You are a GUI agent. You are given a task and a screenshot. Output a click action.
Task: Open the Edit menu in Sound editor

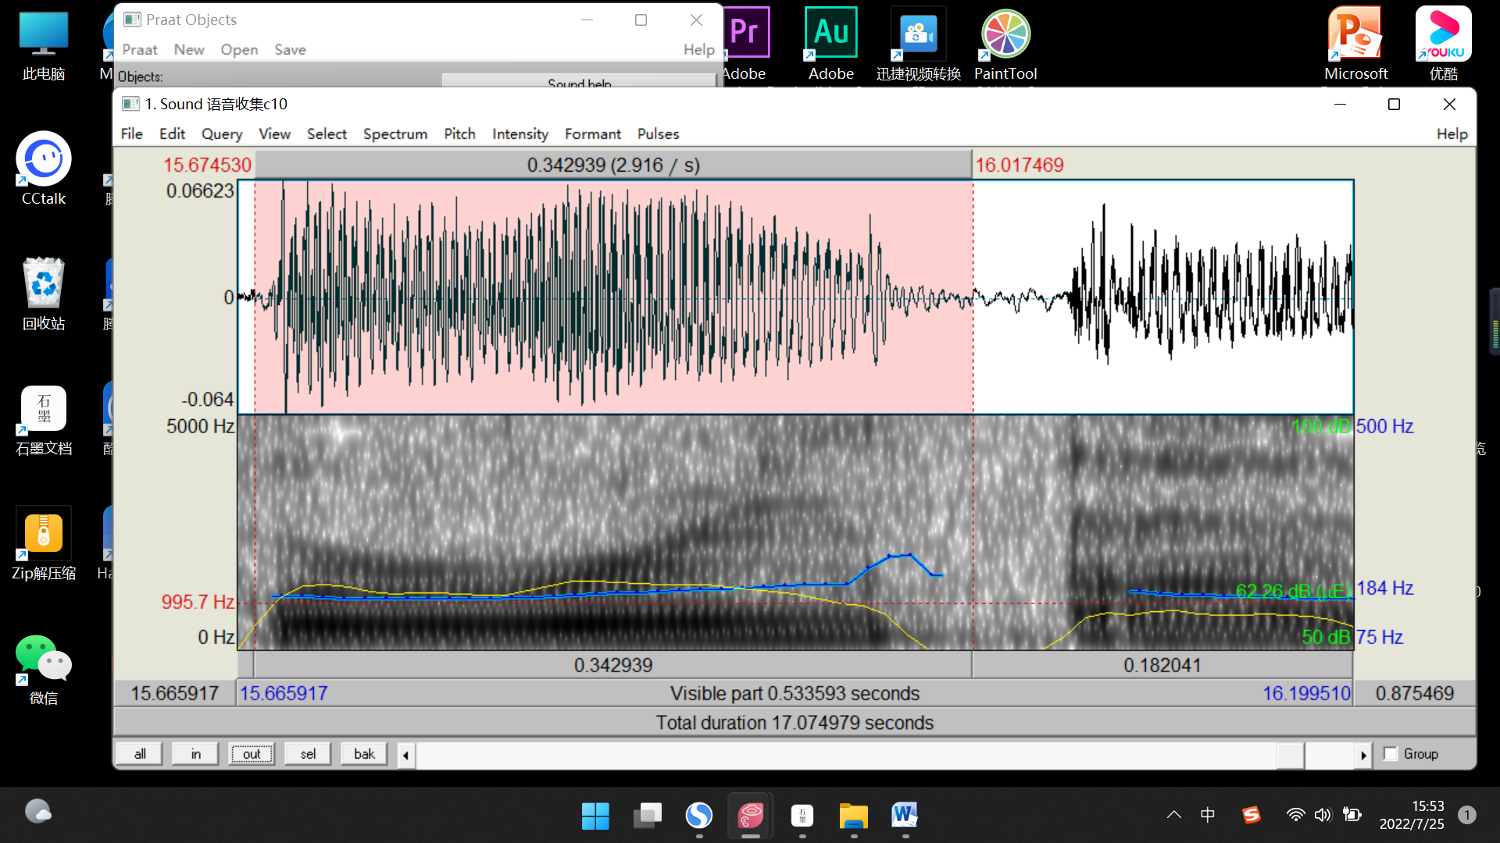pyautogui.click(x=172, y=133)
